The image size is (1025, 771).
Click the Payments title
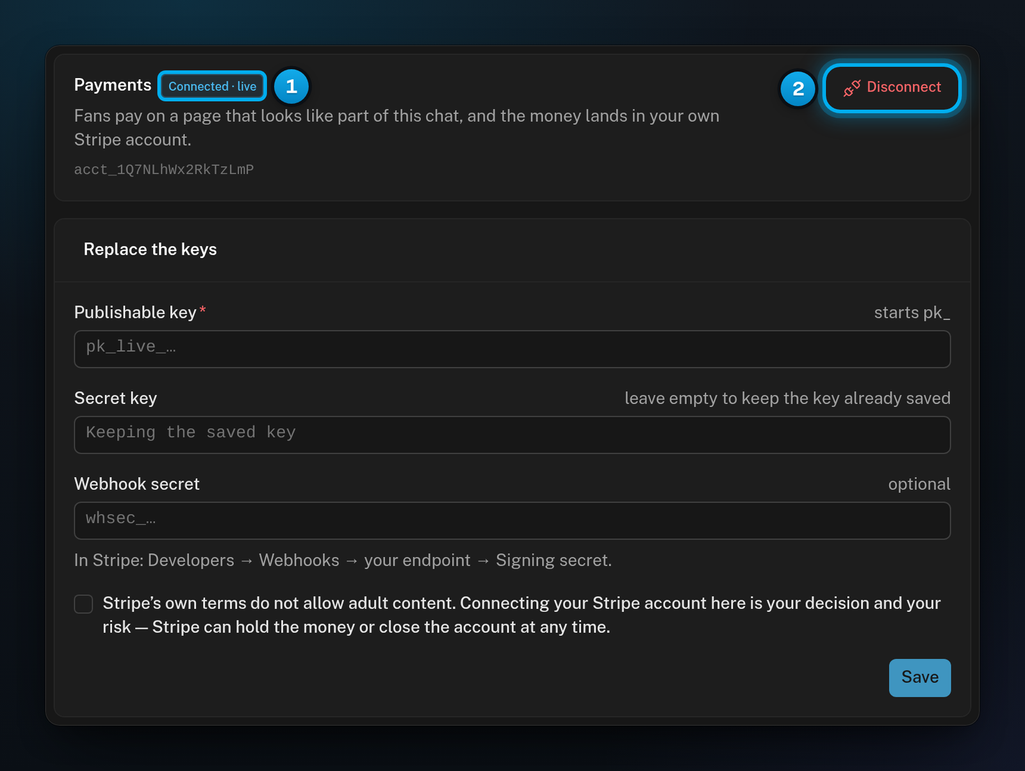tap(113, 85)
